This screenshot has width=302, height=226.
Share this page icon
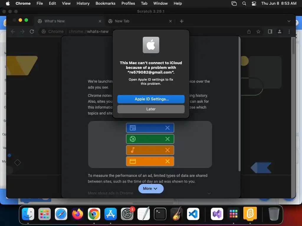click(x=249, y=31)
